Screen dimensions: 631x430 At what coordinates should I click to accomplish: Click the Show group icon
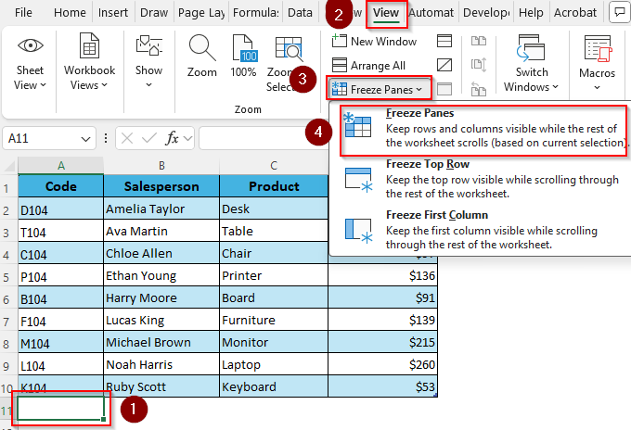(x=148, y=45)
